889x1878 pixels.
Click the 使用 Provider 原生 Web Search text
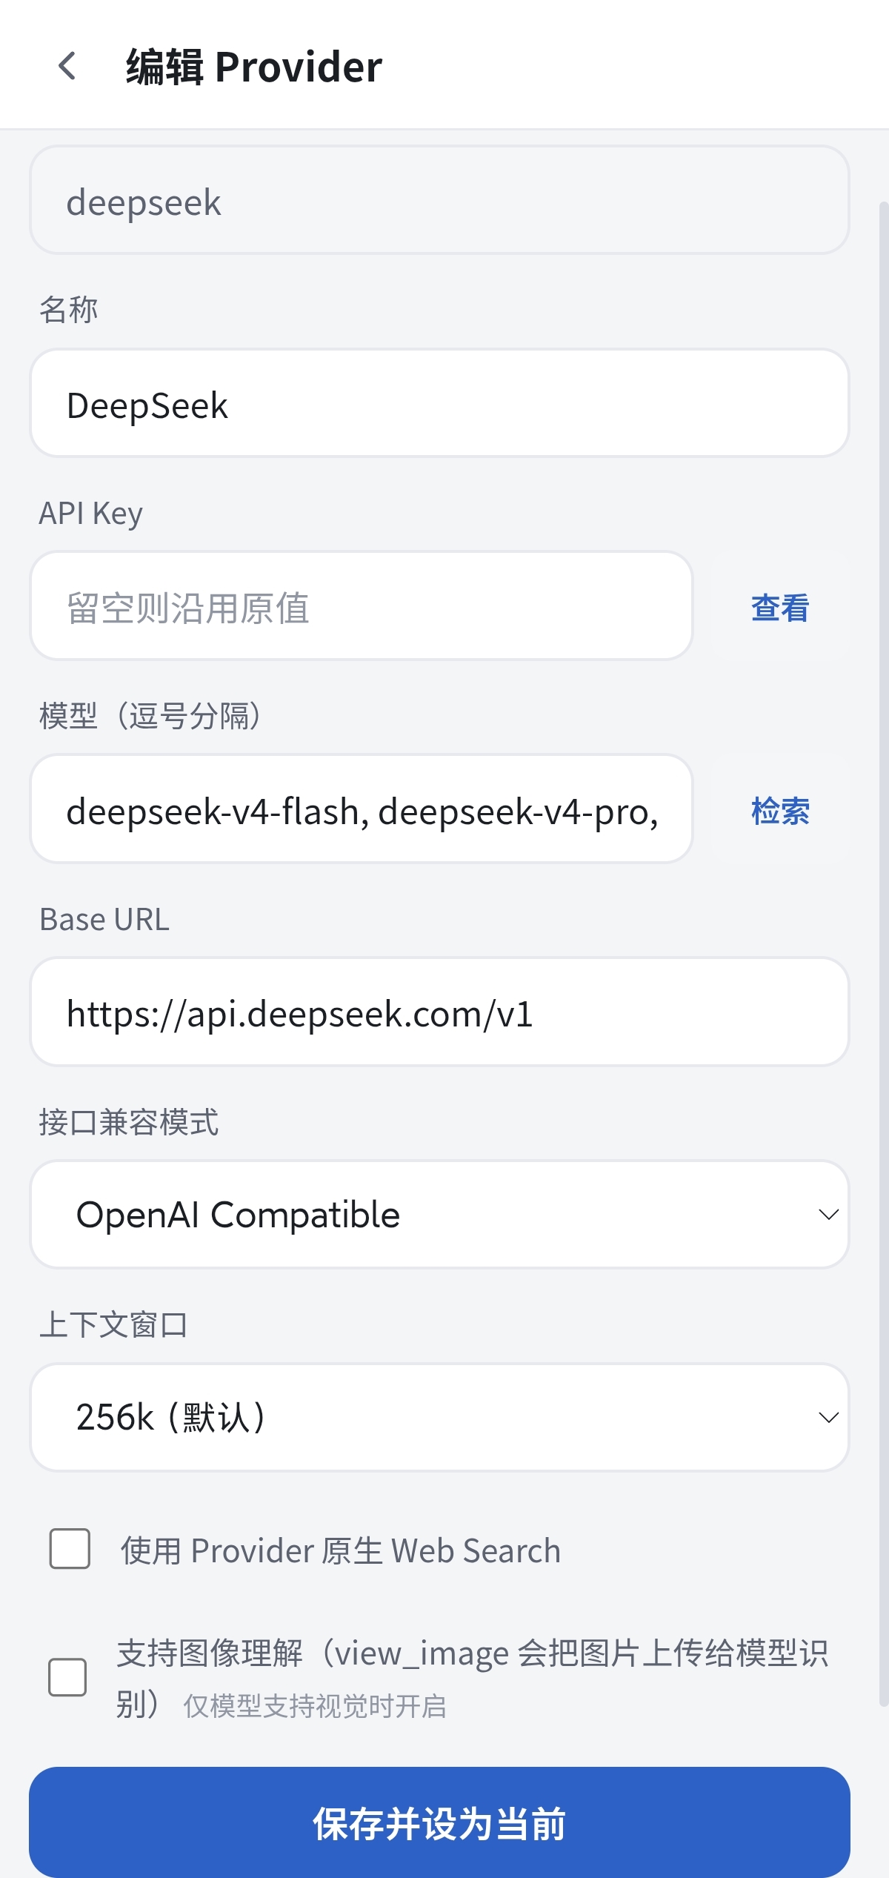pyautogui.click(x=341, y=1550)
